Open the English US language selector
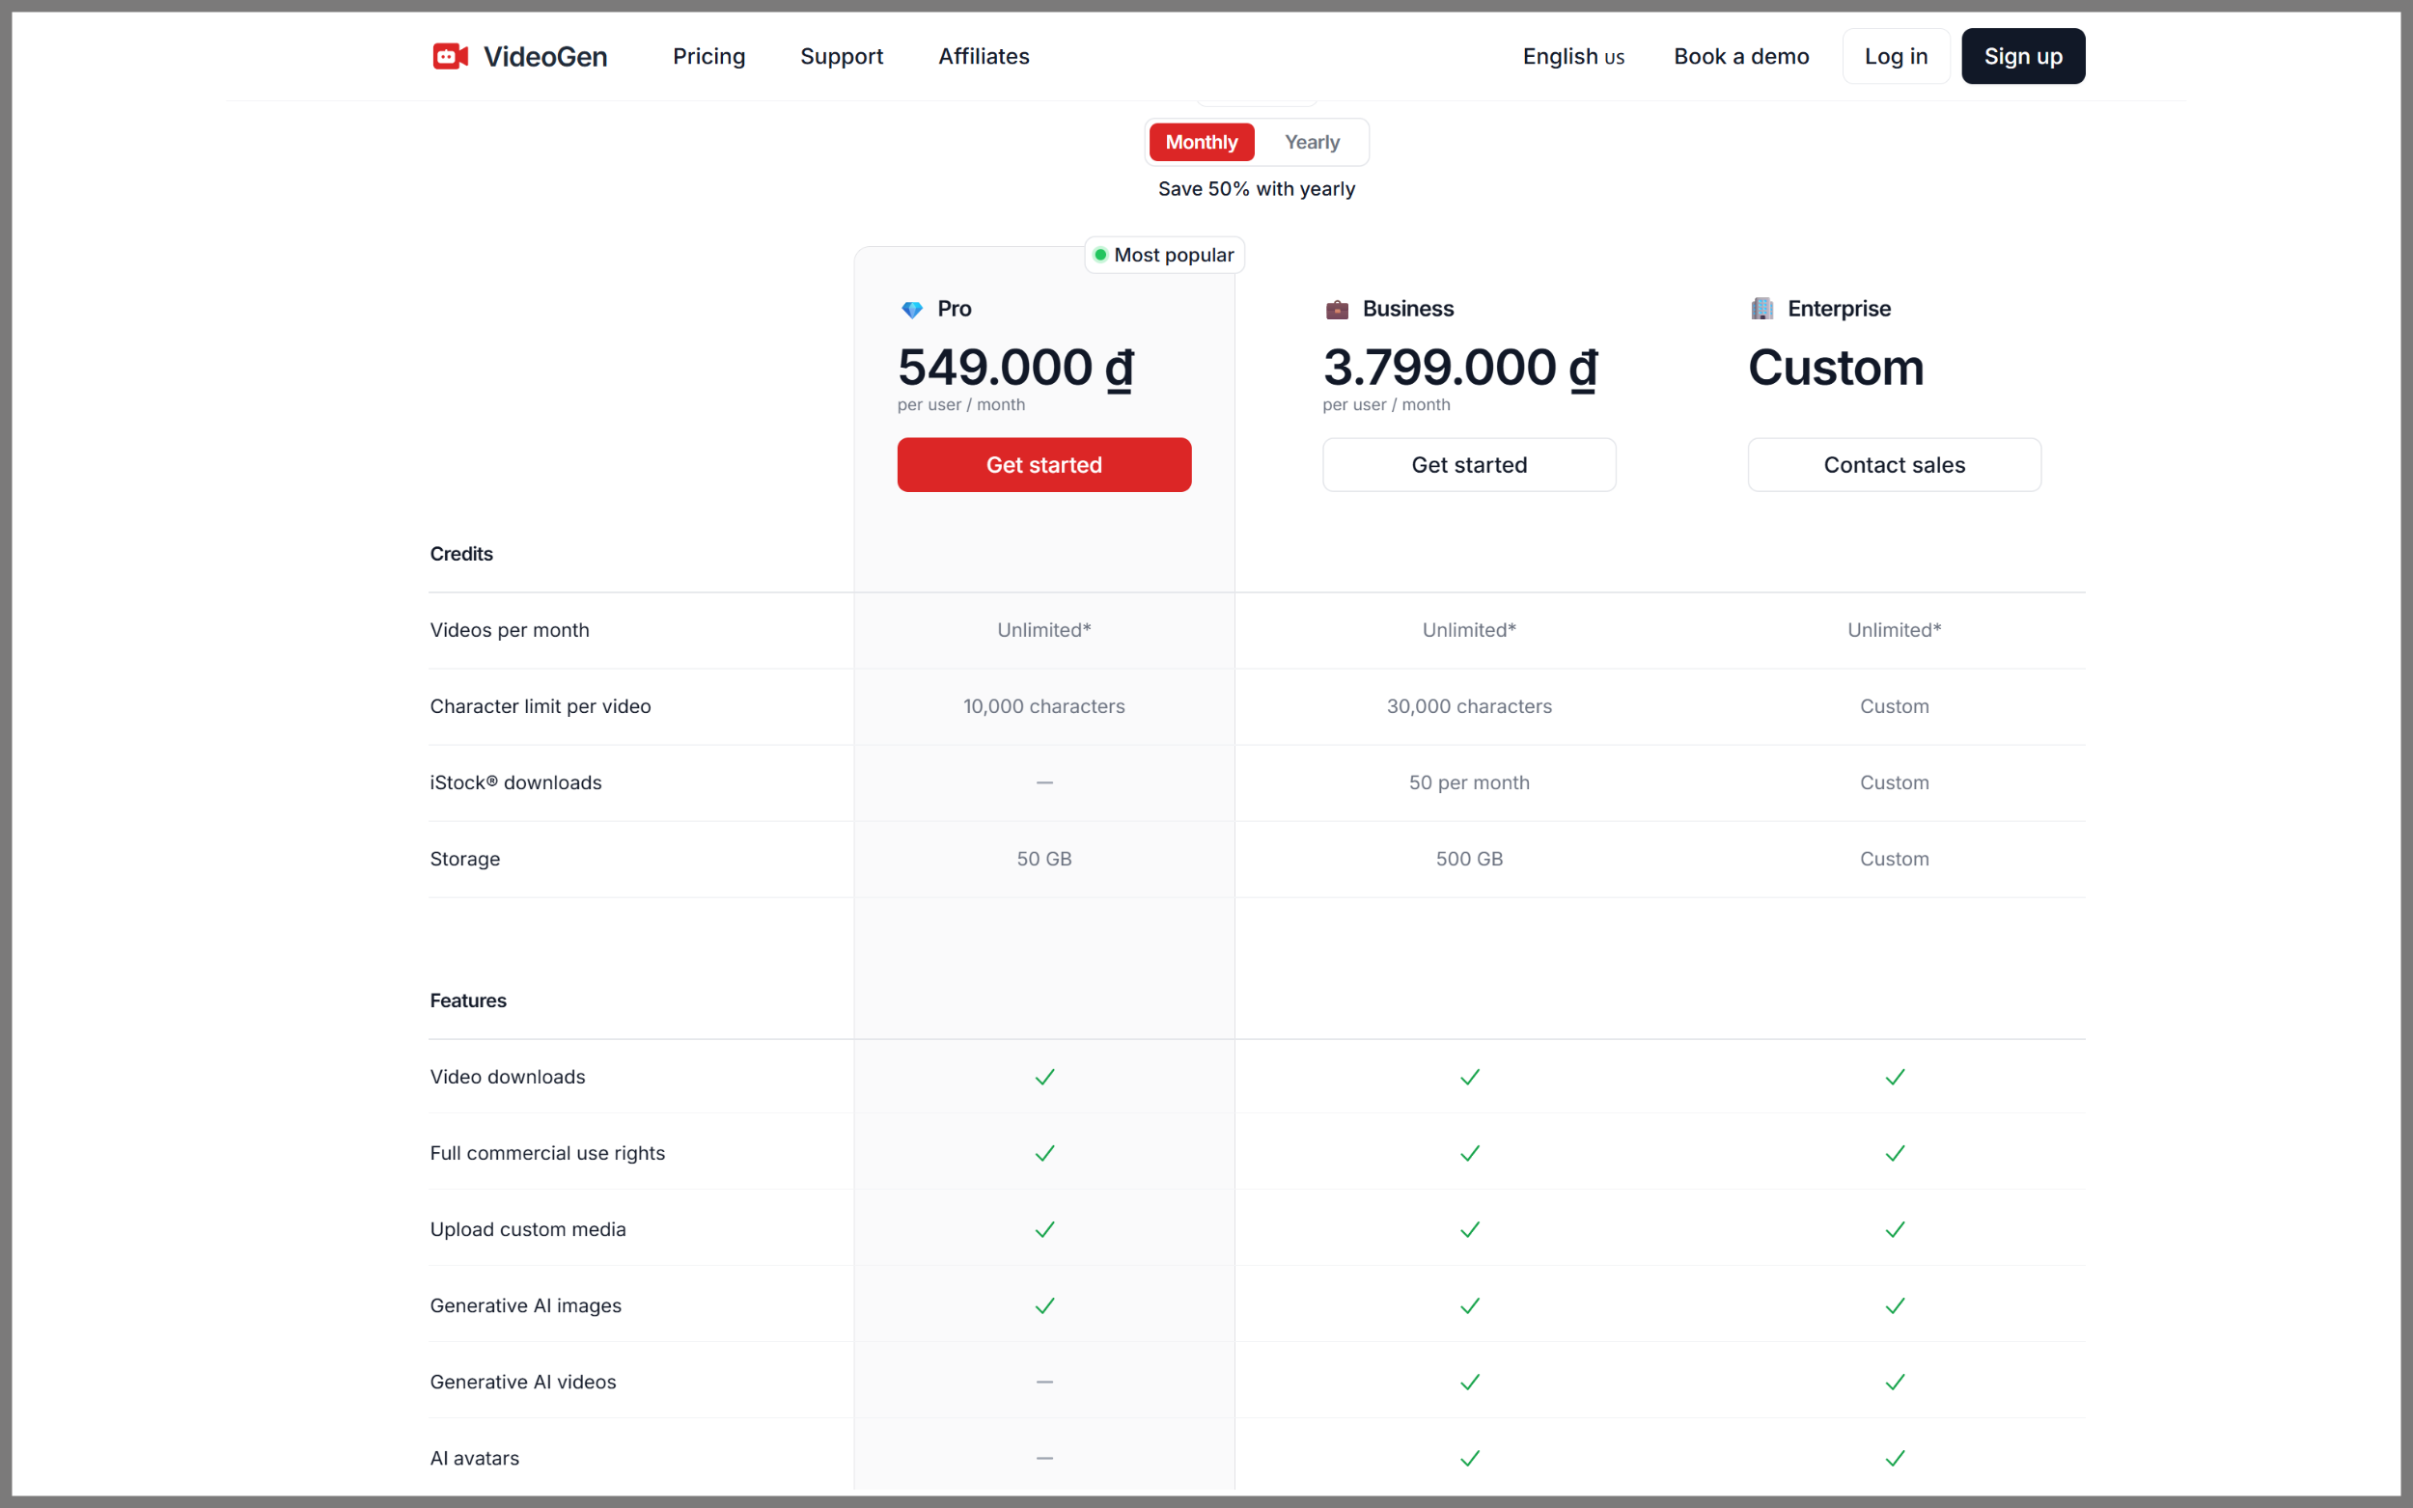 pyautogui.click(x=1573, y=56)
